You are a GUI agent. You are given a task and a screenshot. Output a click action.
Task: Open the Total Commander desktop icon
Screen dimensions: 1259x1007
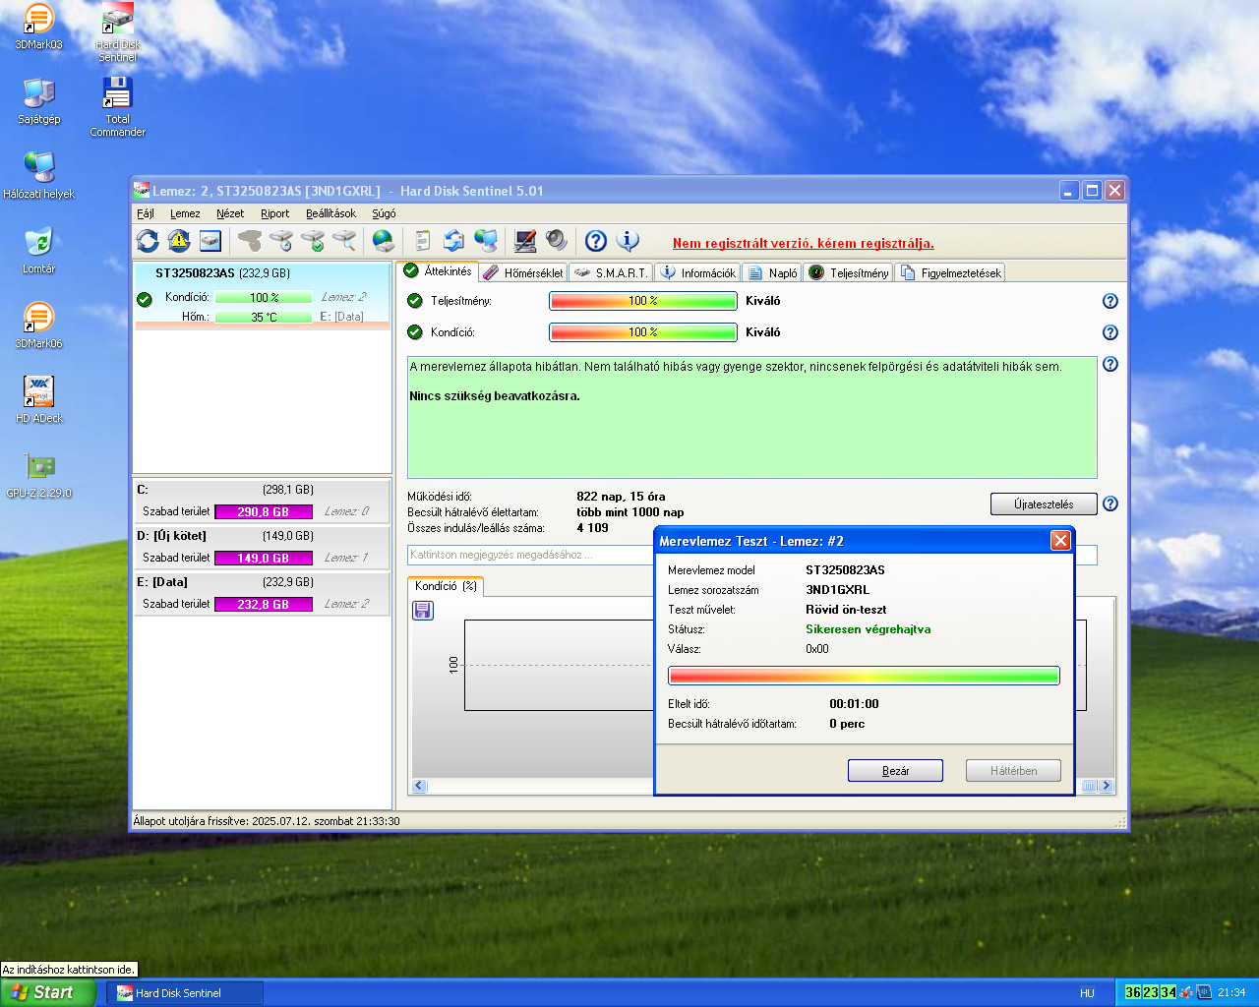[118, 106]
